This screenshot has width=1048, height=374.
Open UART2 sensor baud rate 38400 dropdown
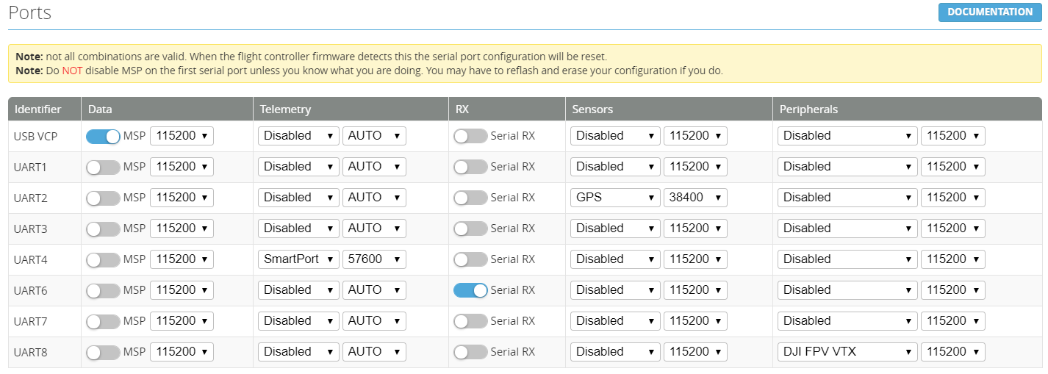[x=695, y=198]
